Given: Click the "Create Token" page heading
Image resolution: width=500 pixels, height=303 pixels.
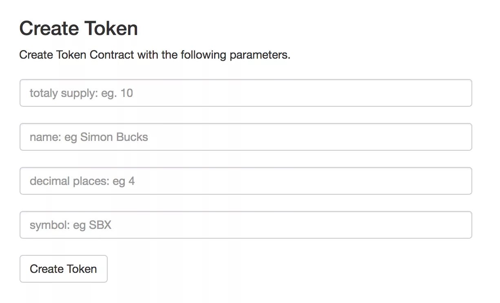Looking at the screenshot, I should click(x=78, y=29).
